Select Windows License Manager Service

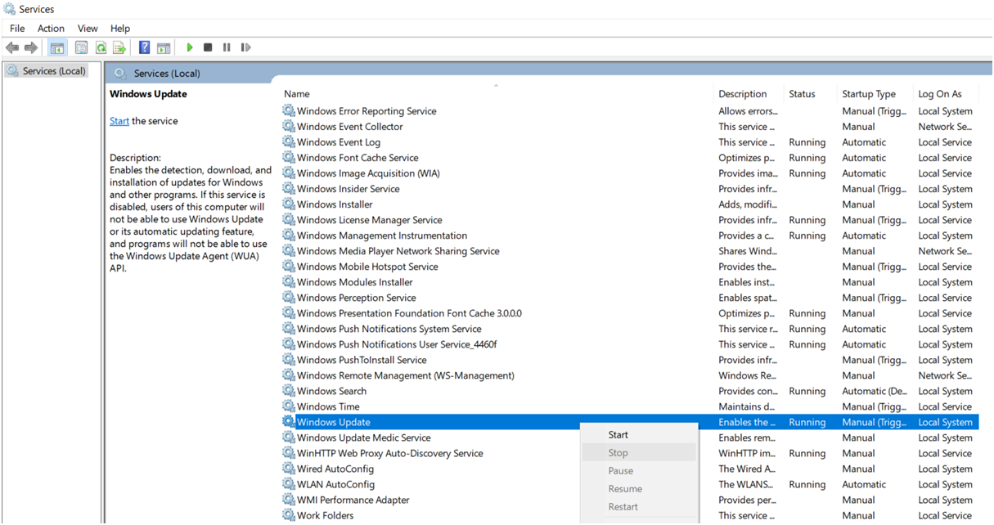coord(370,220)
